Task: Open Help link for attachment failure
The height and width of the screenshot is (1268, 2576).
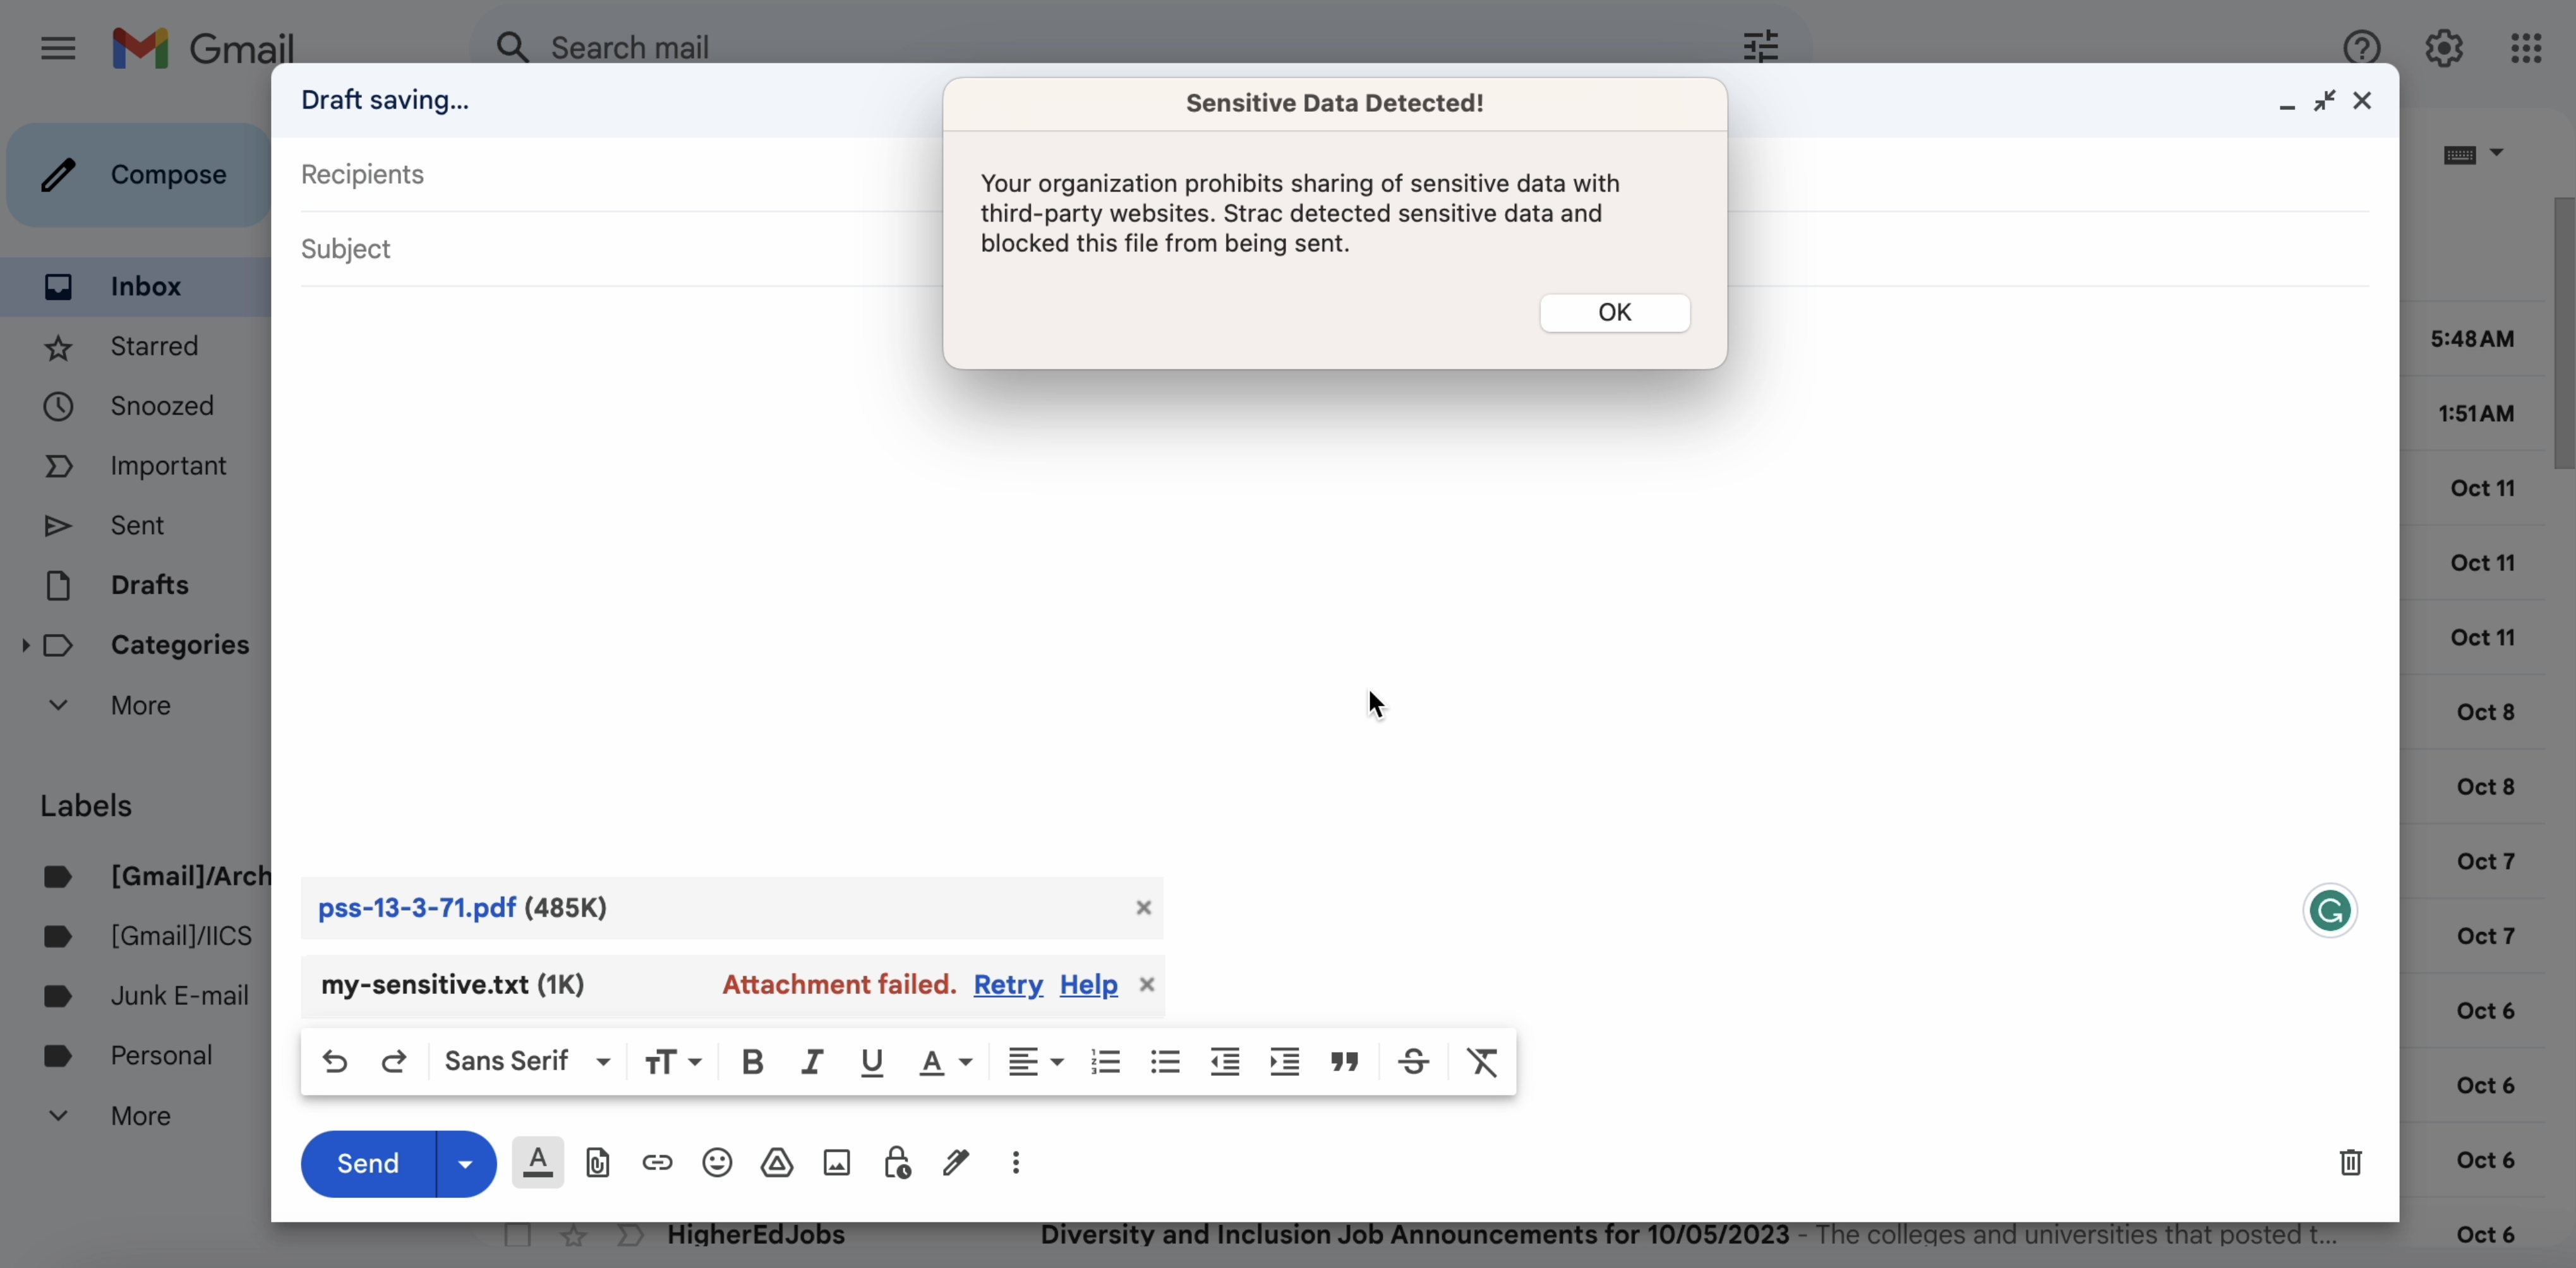Action: (x=1088, y=985)
